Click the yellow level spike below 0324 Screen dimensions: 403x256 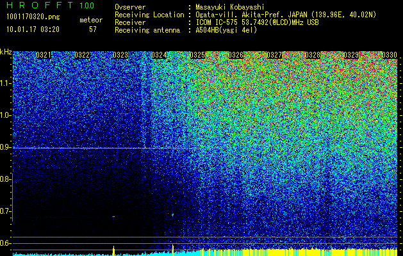[173, 250]
